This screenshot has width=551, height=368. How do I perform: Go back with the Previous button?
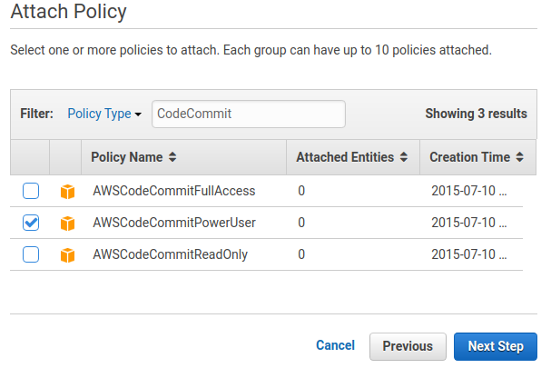(x=408, y=346)
